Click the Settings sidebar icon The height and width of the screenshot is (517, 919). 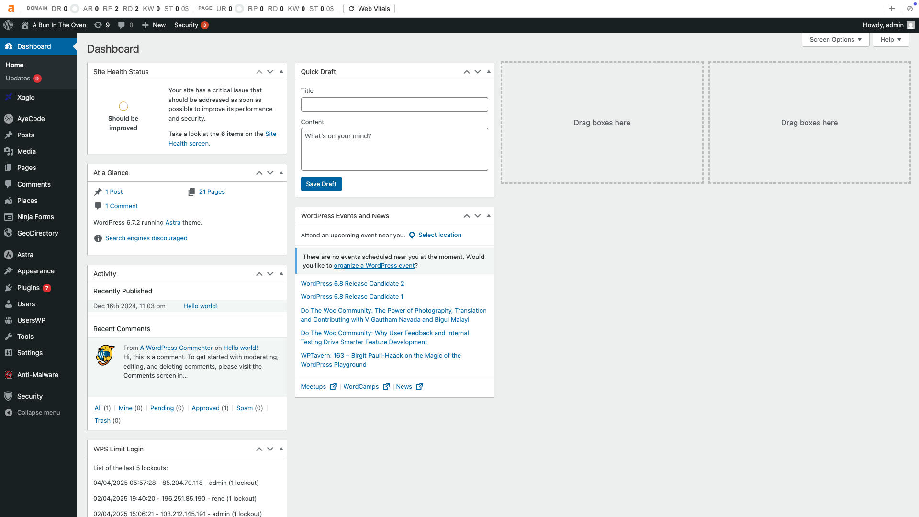9,353
